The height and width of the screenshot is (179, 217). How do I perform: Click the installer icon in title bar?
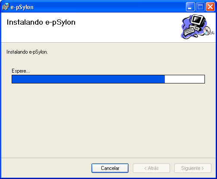point(6,7)
